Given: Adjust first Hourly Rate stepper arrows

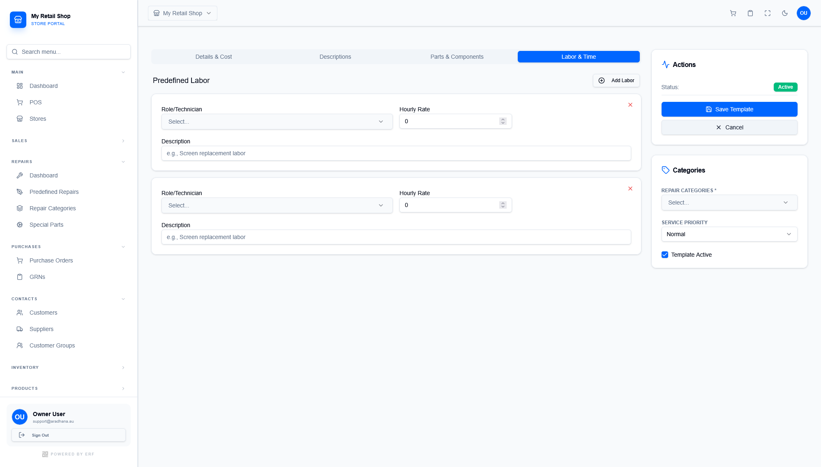Looking at the screenshot, I should [503, 121].
